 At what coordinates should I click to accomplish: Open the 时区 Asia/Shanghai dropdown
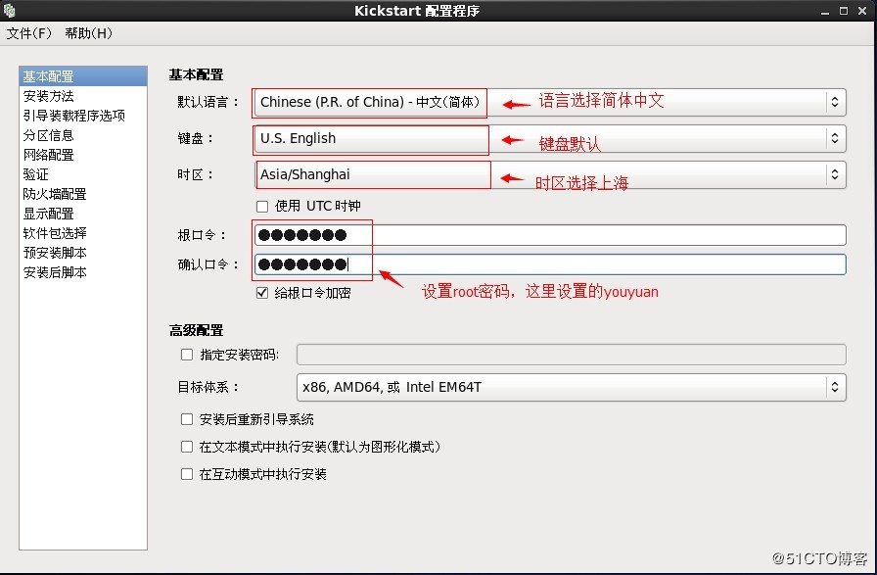pos(550,174)
